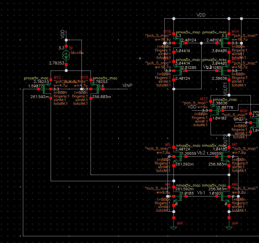Click the Vb1 net label

(x=201, y=193)
